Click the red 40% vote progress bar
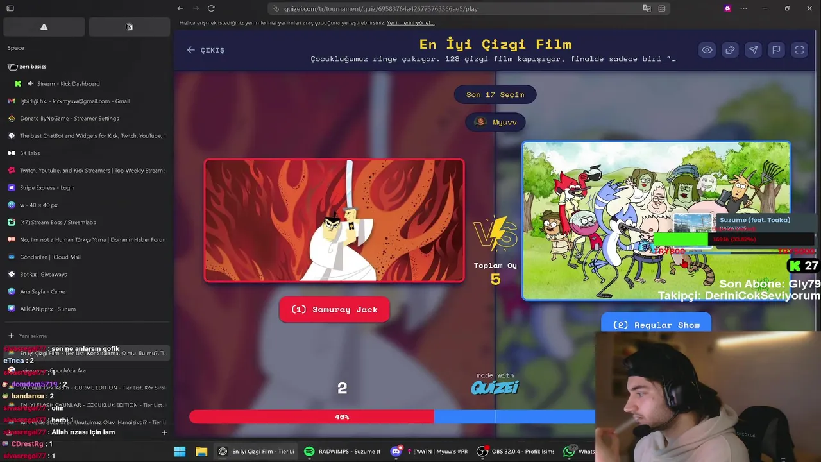This screenshot has width=821, height=462. pyautogui.click(x=312, y=417)
